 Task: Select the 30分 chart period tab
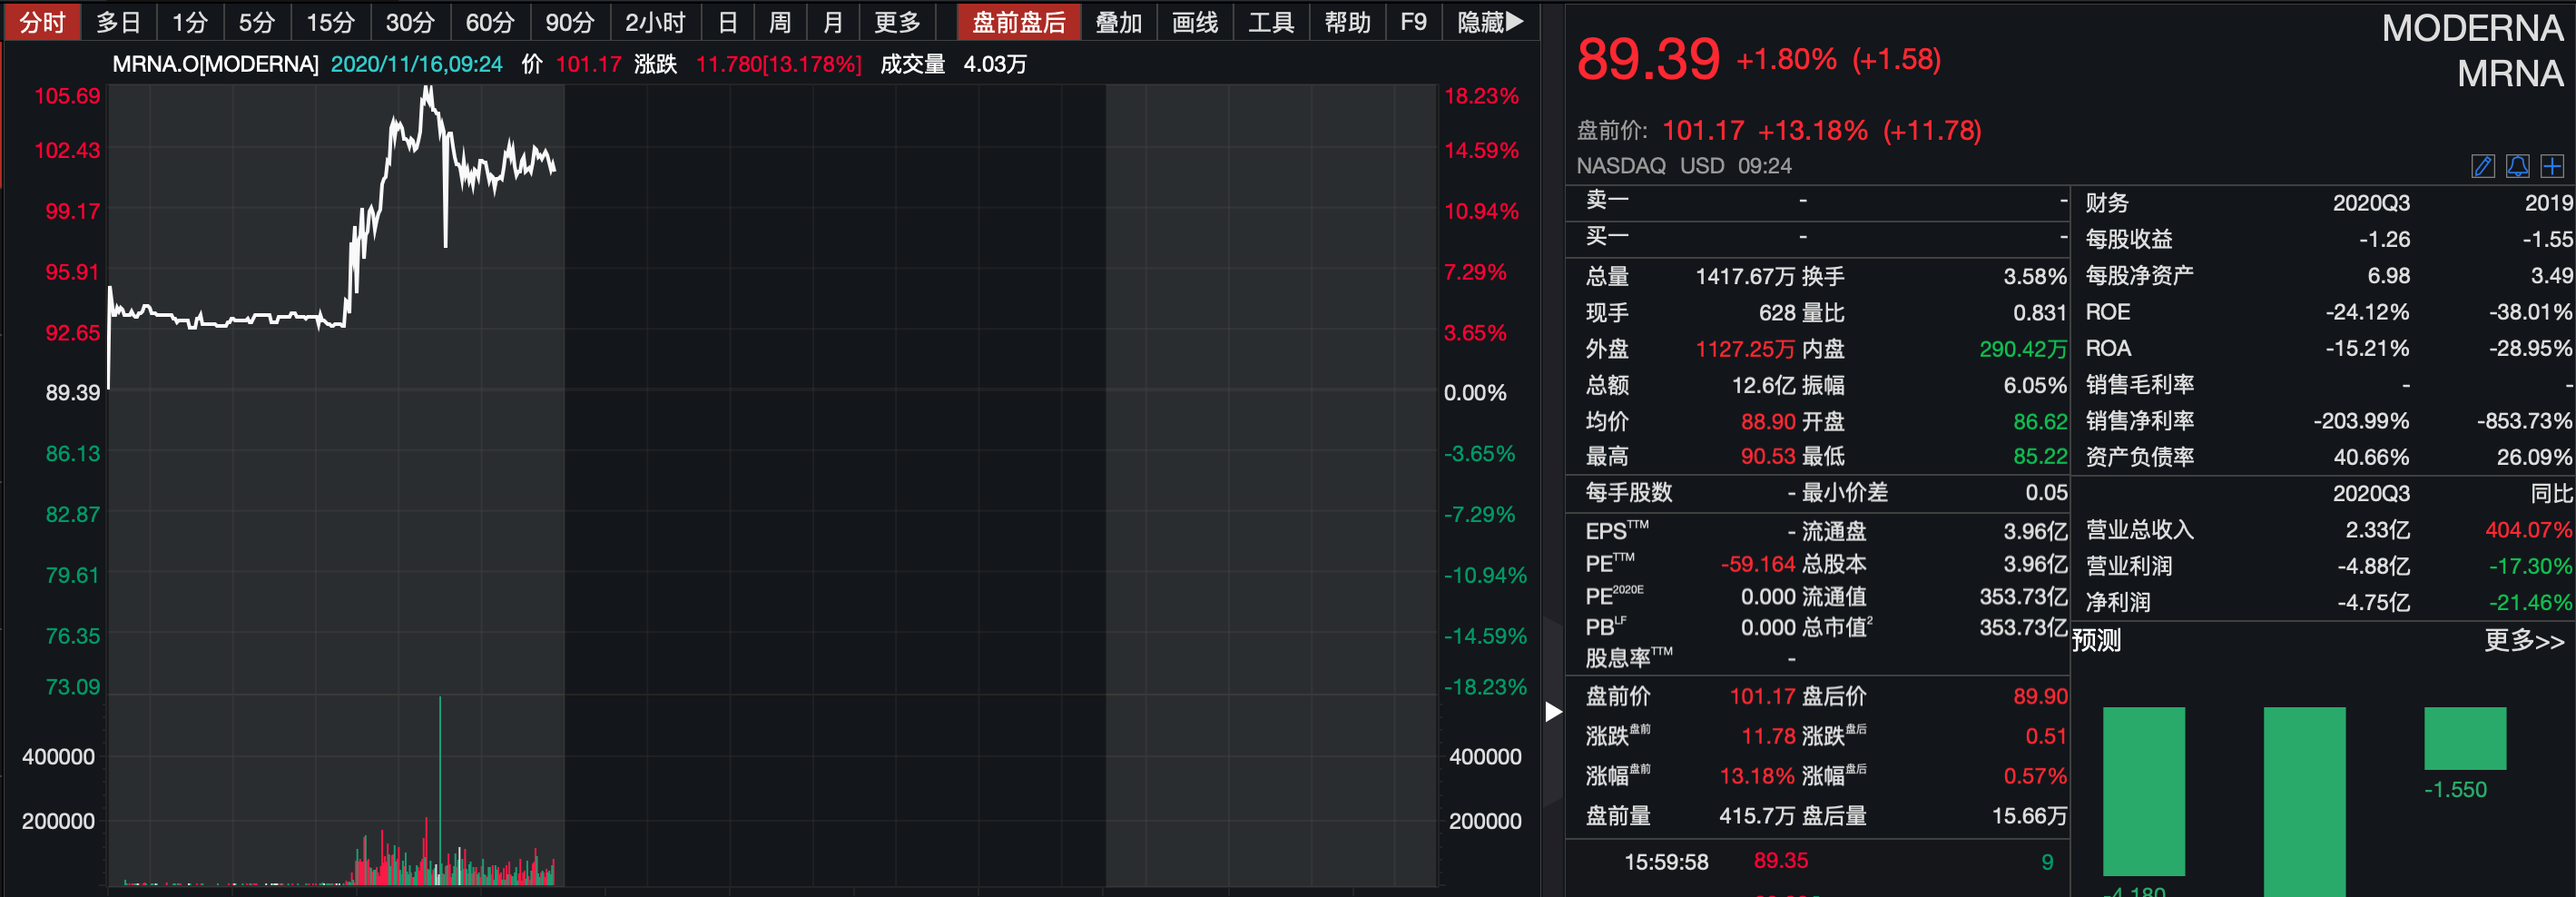tap(410, 22)
